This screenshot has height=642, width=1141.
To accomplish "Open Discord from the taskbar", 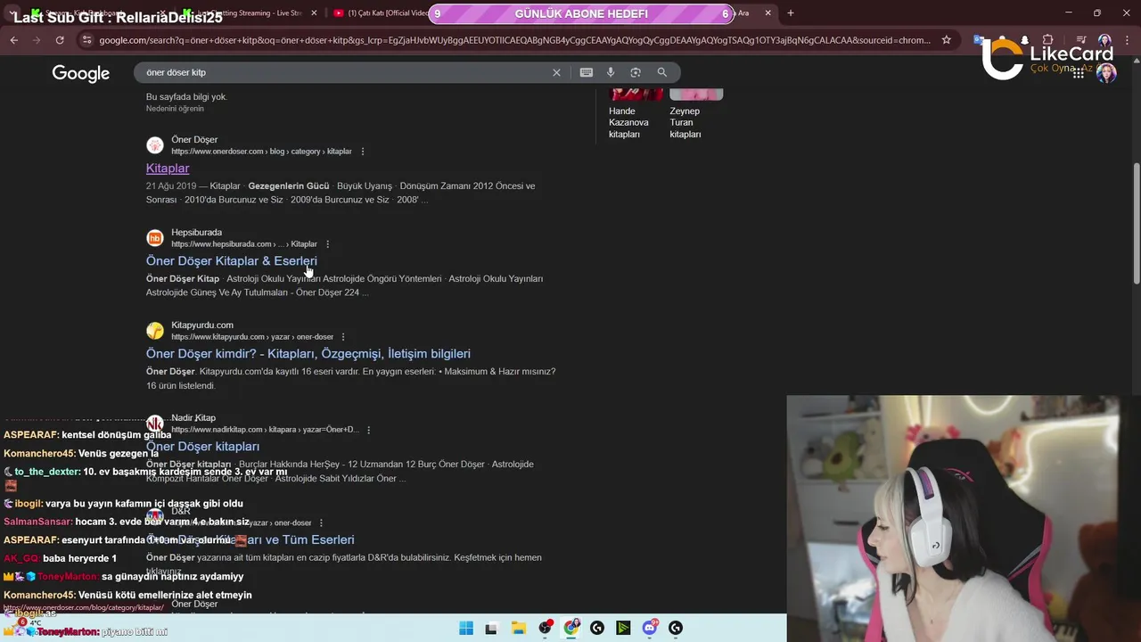I will (650, 628).
